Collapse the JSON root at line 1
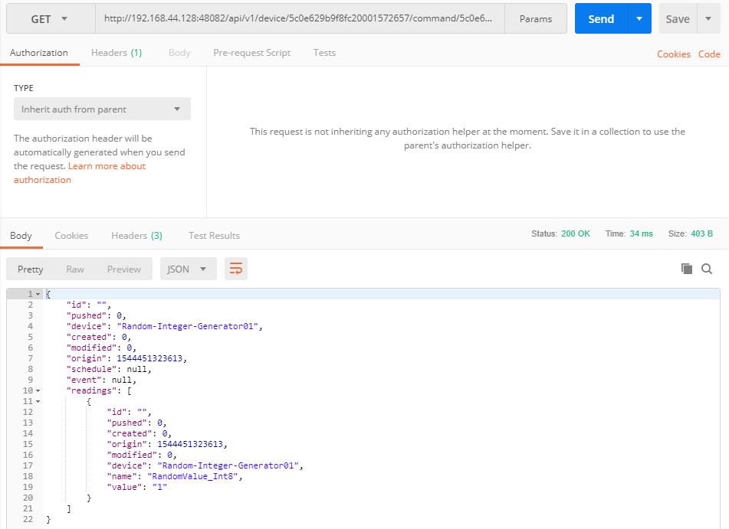The width and height of the screenshot is (729, 529). (38, 294)
